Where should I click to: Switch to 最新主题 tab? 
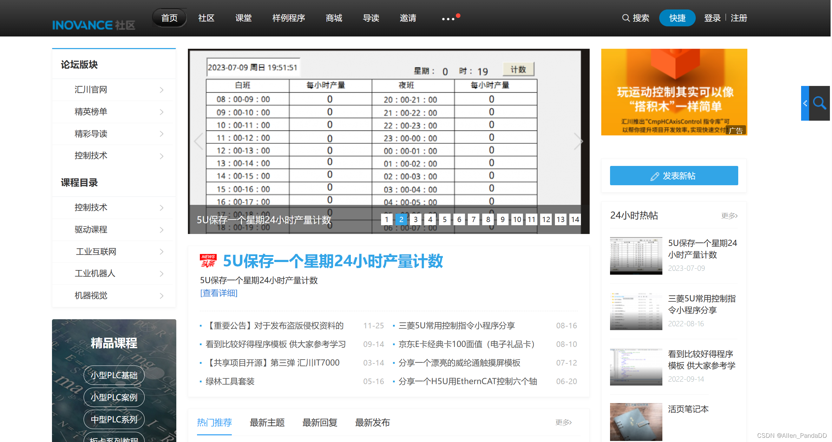coord(267,422)
